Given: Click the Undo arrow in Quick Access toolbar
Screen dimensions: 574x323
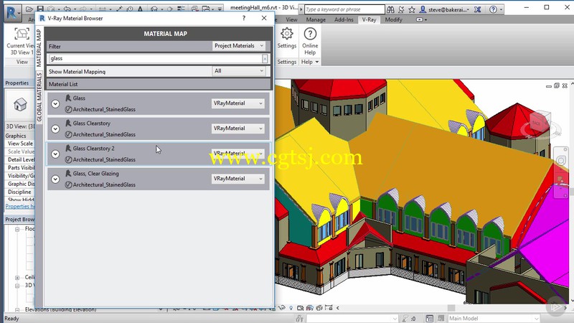Looking at the screenshot, I should [67, 9].
